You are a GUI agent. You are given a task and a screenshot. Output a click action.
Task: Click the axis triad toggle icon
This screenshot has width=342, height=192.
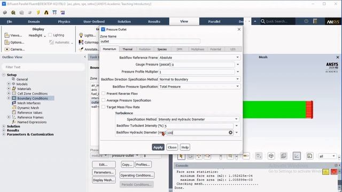[x=297, y=156]
